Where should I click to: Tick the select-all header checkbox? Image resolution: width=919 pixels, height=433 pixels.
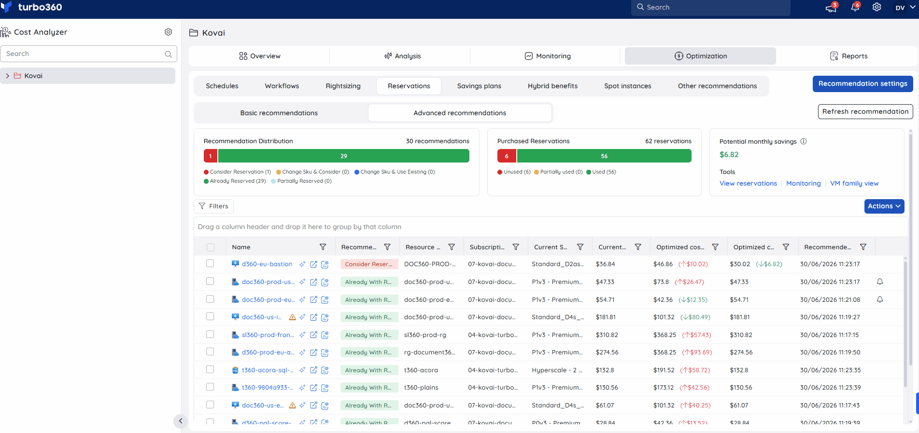[x=210, y=247]
